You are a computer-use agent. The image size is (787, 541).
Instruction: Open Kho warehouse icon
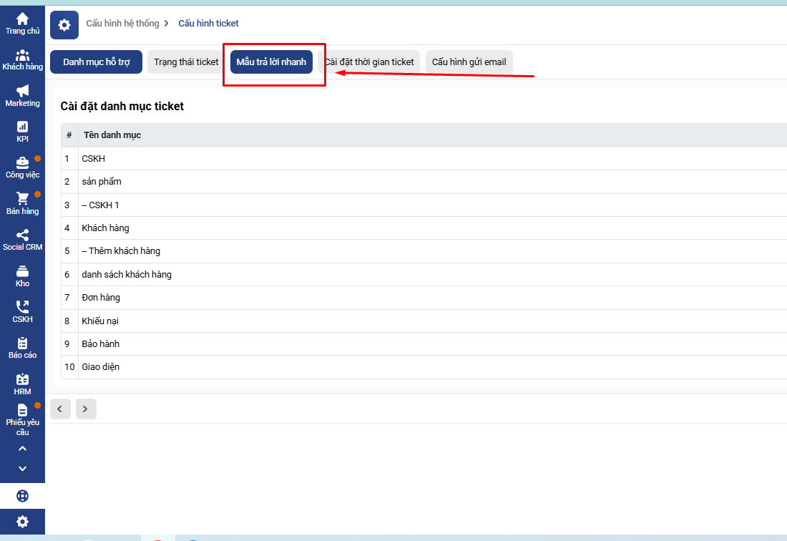(22, 272)
